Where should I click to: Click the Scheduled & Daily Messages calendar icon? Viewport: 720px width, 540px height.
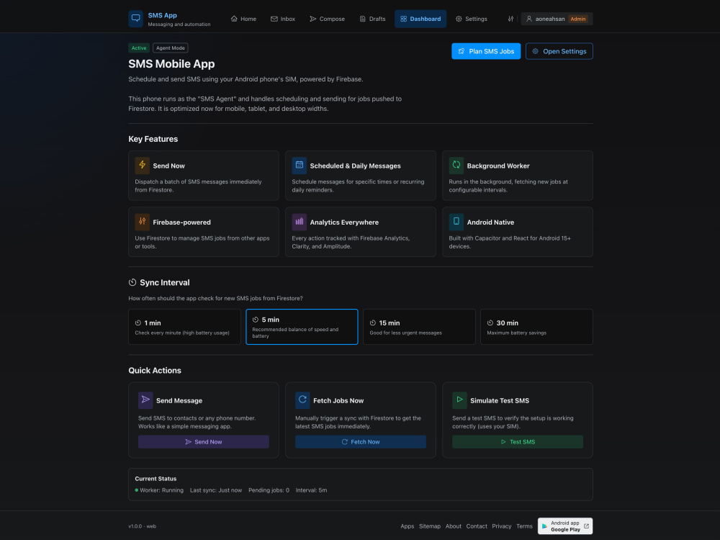tap(300, 166)
